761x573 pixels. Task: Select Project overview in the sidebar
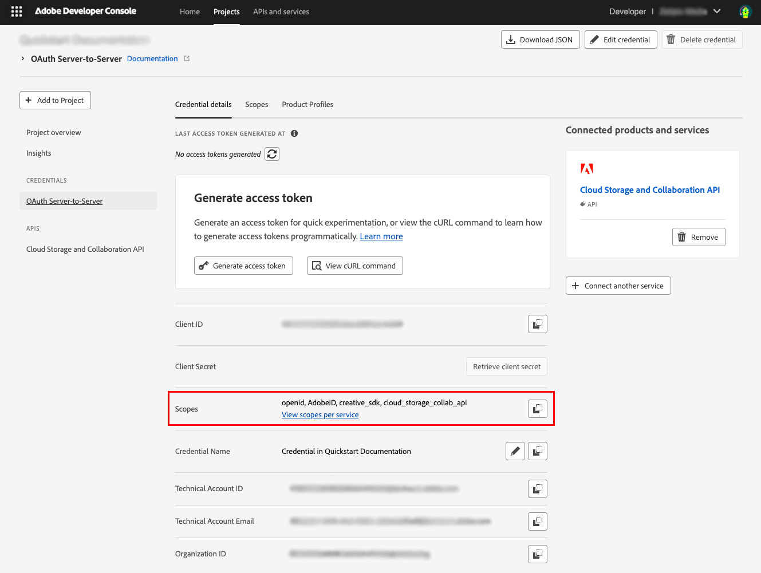tap(53, 132)
